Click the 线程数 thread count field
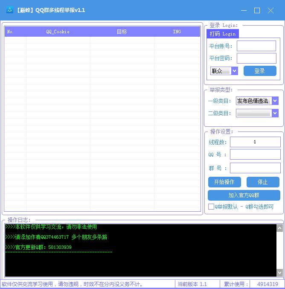The height and width of the screenshot is (289, 285). point(255,142)
